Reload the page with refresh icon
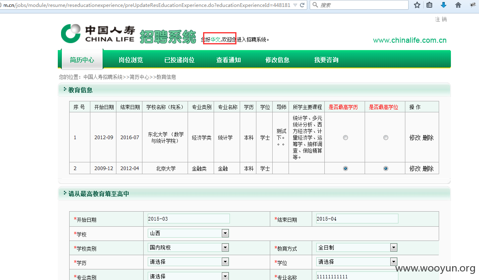The height and width of the screenshot is (280, 479). tap(302, 5)
